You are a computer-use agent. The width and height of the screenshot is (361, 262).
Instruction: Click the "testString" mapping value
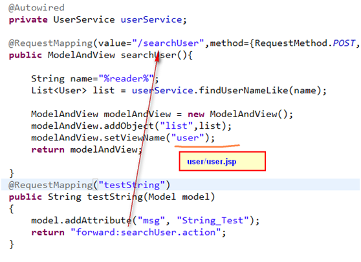point(132,185)
